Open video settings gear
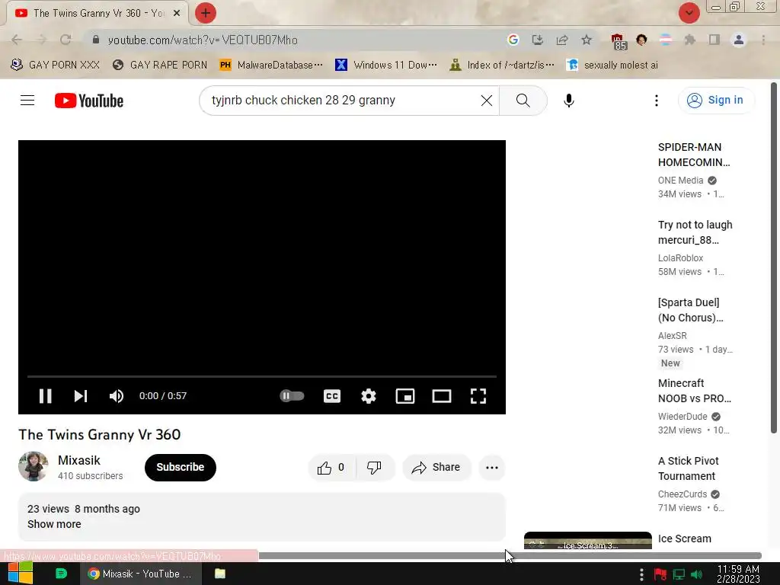Image resolution: width=780 pixels, height=585 pixels. pyautogui.click(x=369, y=396)
